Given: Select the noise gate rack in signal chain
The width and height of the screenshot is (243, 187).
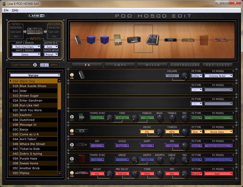Looking at the screenshot, I should pyautogui.click(x=170, y=40).
